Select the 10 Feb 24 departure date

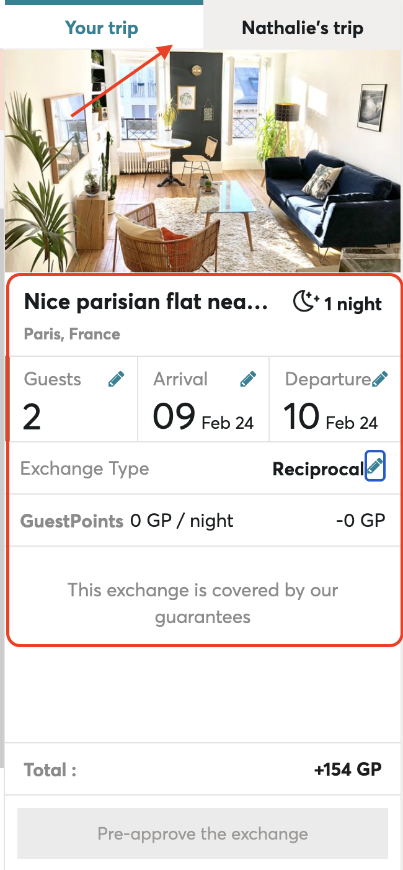pos(331,417)
